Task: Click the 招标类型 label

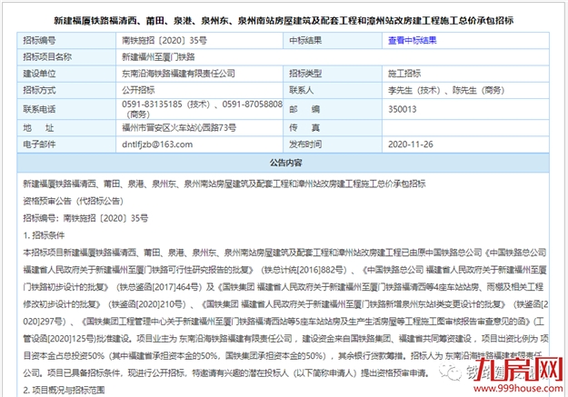Action: tap(305, 74)
